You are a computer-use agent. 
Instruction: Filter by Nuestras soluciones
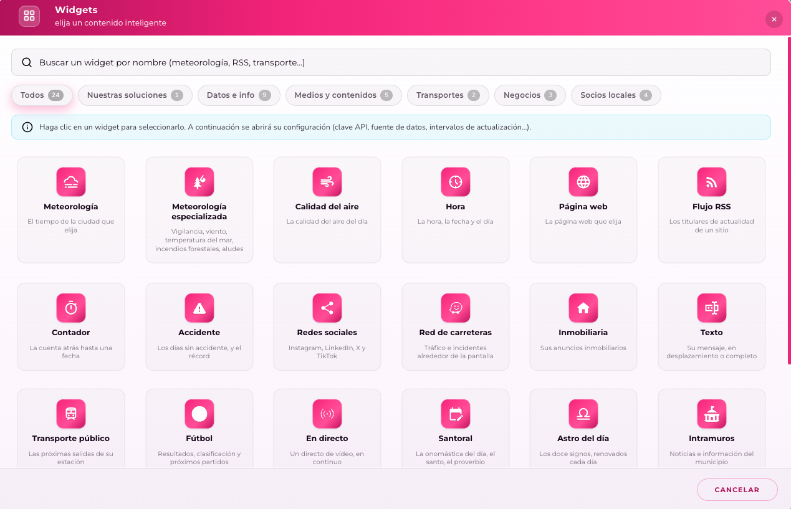pyautogui.click(x=135, y=95)
